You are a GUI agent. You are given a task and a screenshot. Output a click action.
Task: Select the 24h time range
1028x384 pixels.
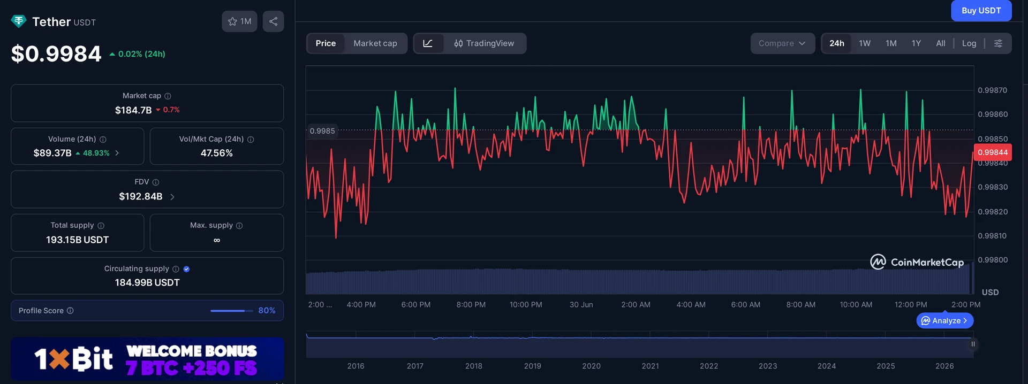[837, 43]
